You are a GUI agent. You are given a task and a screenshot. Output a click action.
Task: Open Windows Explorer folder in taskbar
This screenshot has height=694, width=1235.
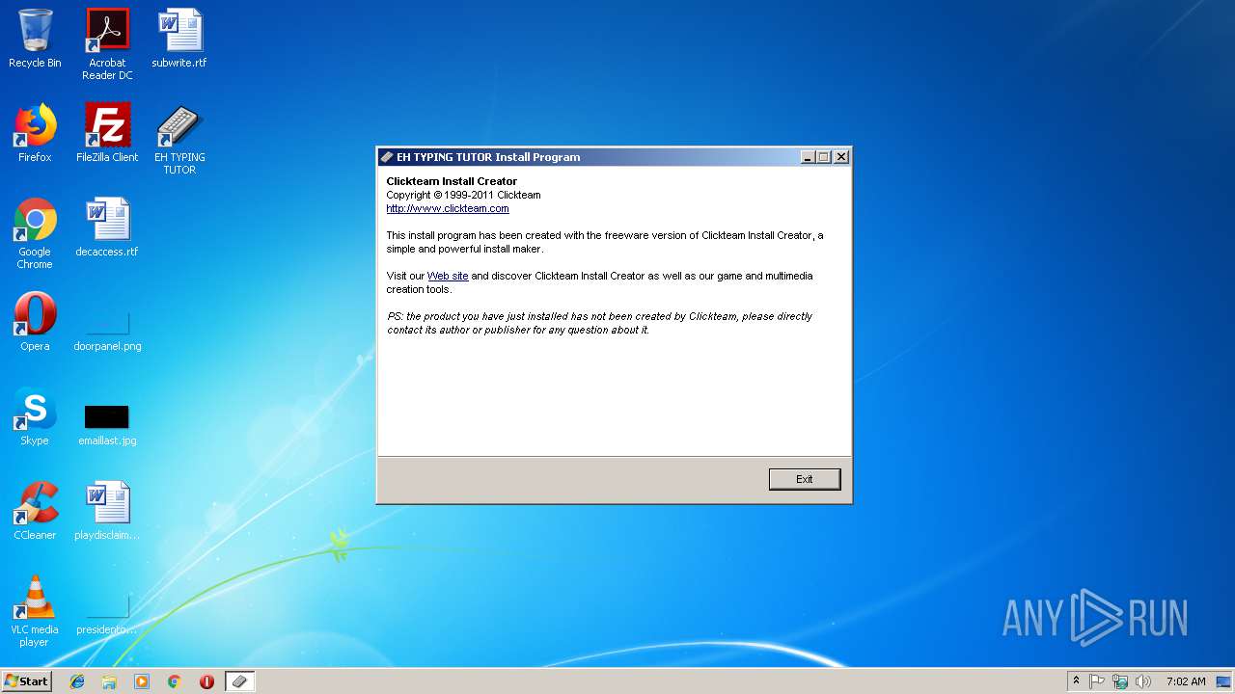click(x=109, y=681)
